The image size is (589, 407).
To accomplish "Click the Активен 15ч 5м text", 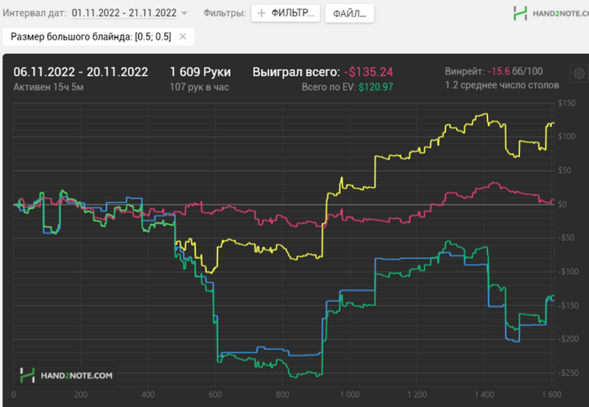I will (x=49, y=88).
